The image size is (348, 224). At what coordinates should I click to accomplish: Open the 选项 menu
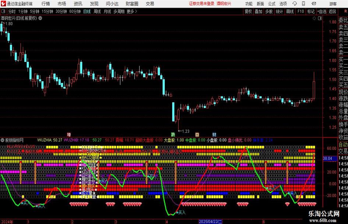[283, 4]
